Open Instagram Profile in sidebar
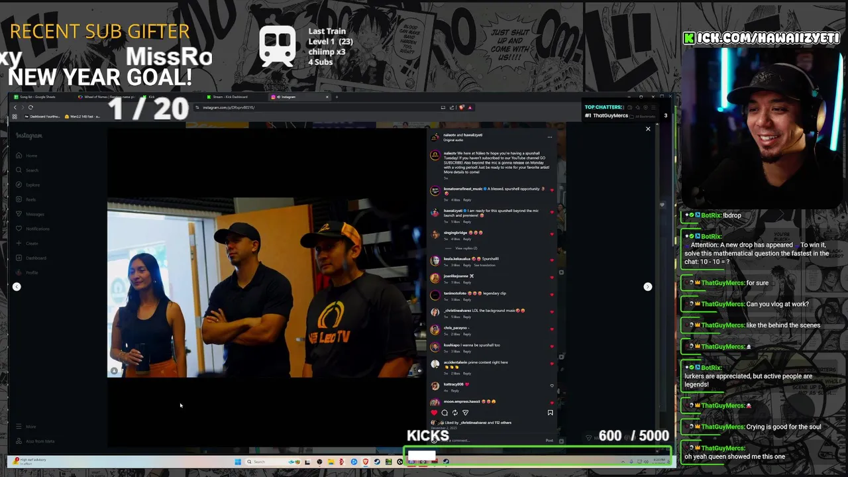 pos(26,272)
